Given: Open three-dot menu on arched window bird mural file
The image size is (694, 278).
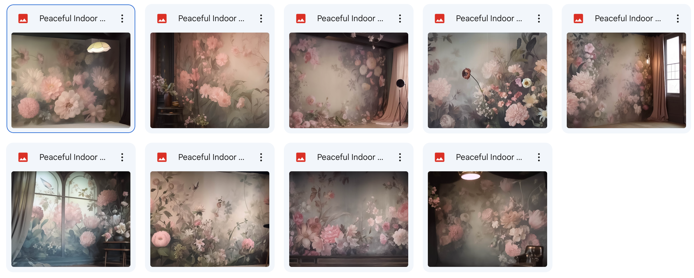Looking at the screenshot, I should pos(122,157).
